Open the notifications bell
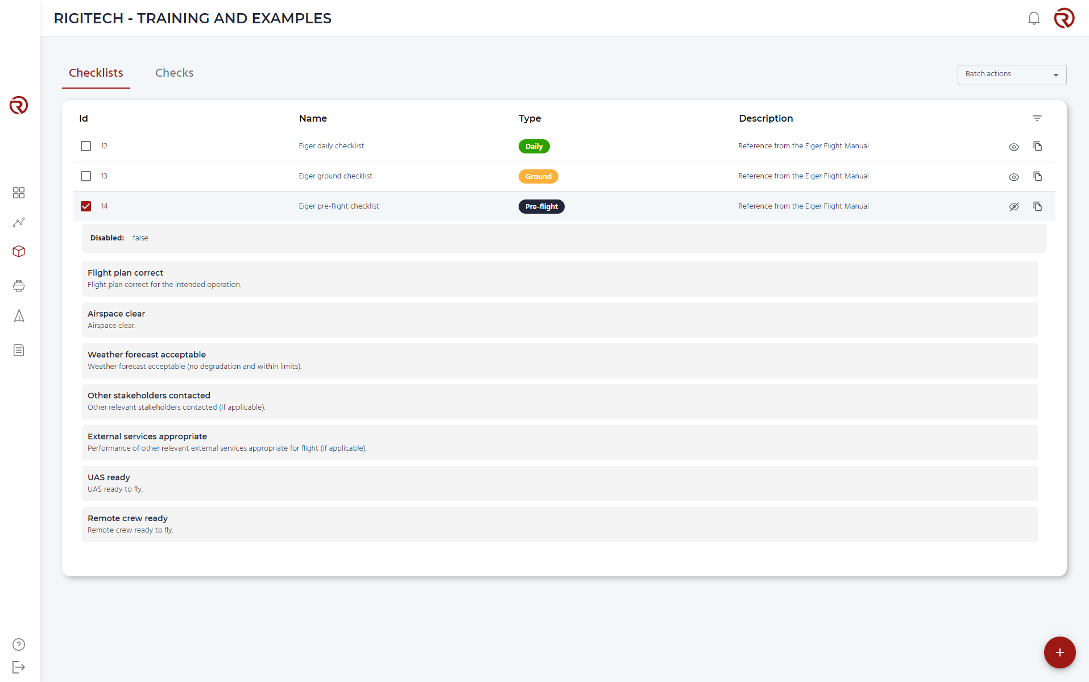This screenshot has height=682, width=1089. (x=1034, y=19)
